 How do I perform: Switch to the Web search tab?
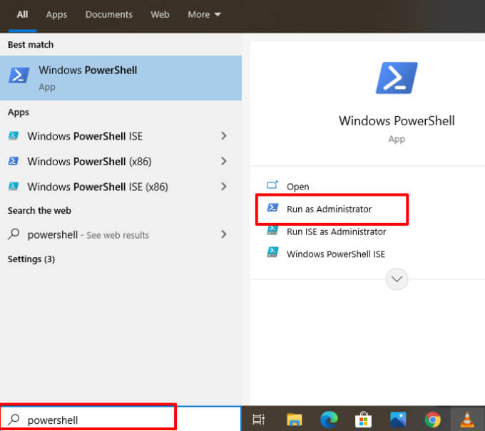click(x=160, y=14)
